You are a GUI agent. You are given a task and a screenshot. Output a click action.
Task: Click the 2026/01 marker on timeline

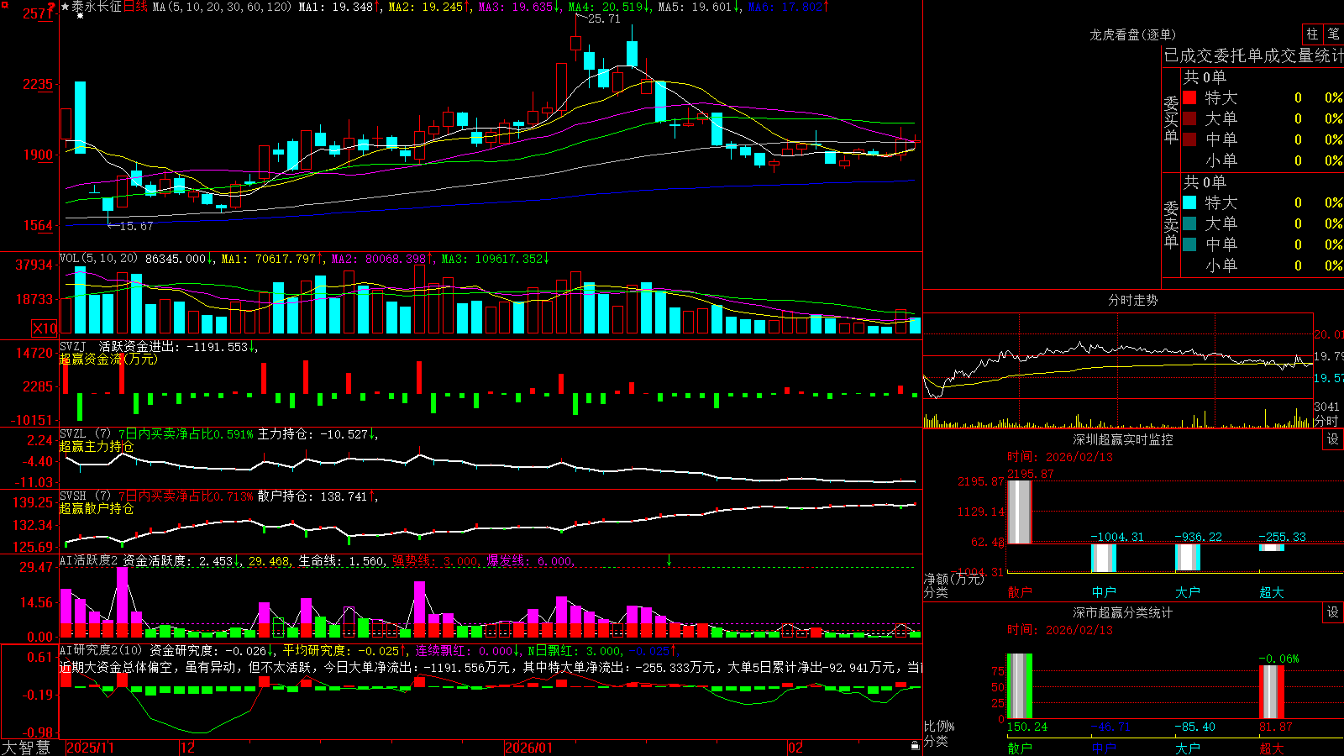coord(529,748)
